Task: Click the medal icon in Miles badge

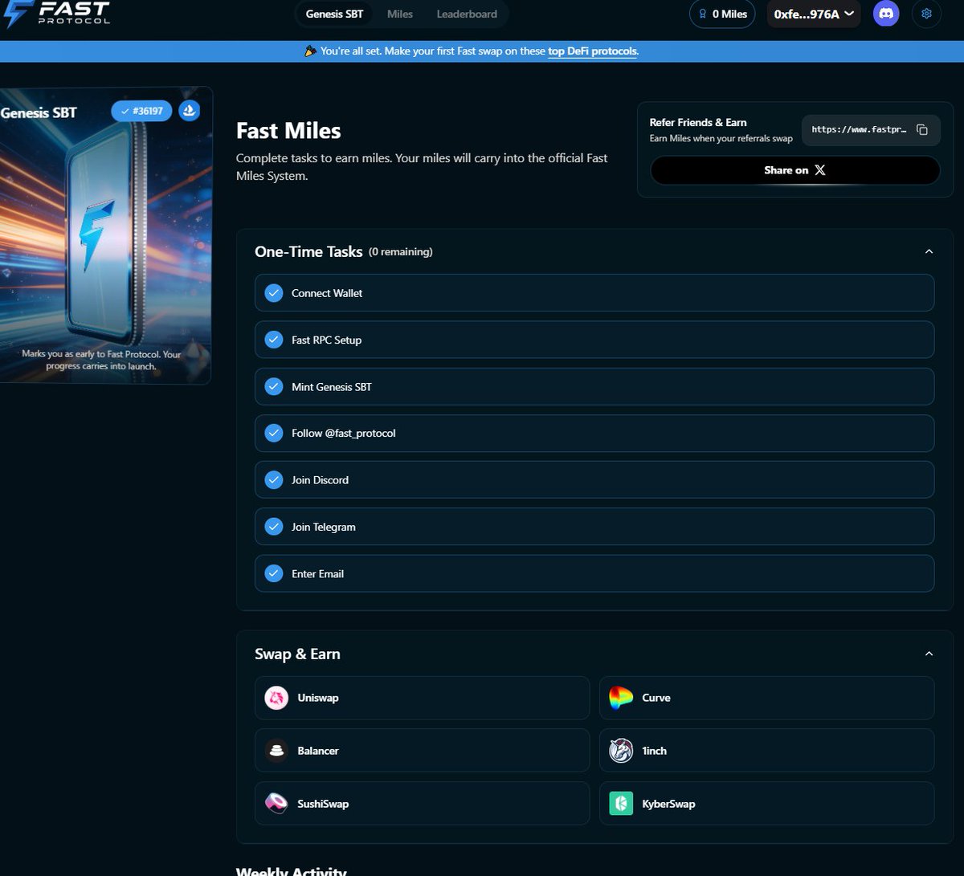Action: click(704, 14)
